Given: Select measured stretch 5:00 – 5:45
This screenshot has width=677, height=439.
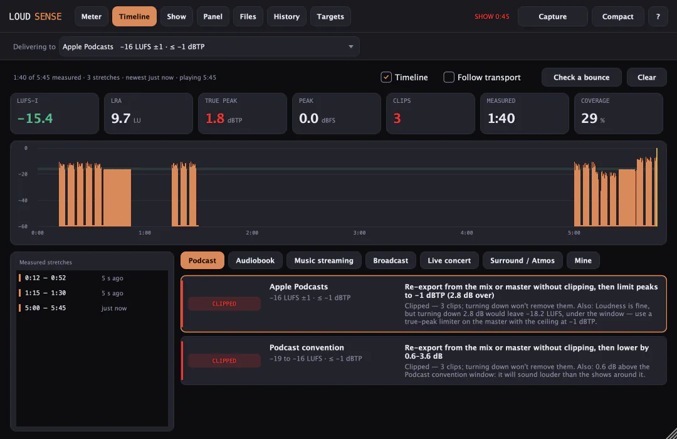Looking at the screenshot, I should coord(92,308).
